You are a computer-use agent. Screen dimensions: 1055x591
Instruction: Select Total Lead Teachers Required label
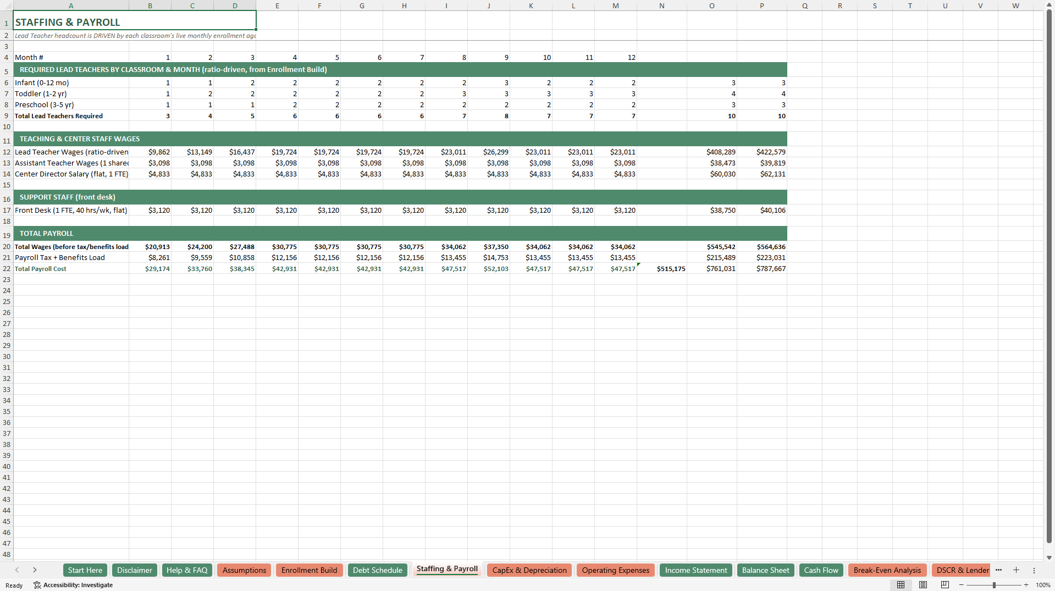71,116
